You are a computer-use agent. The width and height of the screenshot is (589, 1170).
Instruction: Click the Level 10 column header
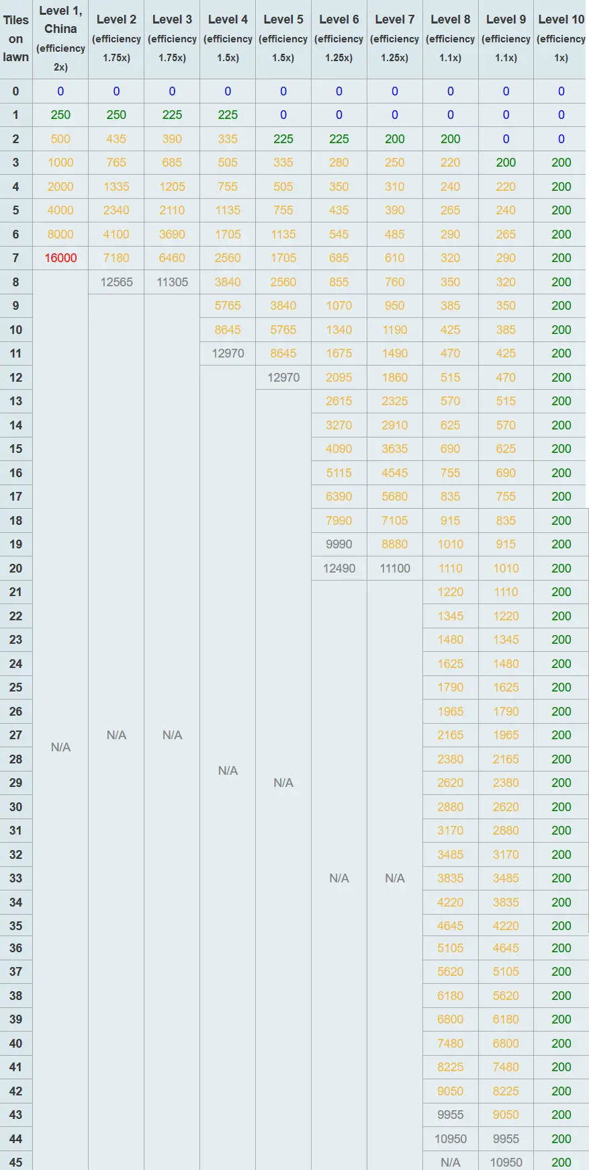(561, 38)
